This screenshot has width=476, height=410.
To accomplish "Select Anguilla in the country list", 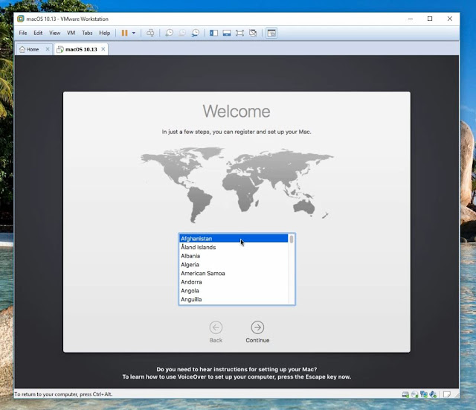I will [234, 299].
